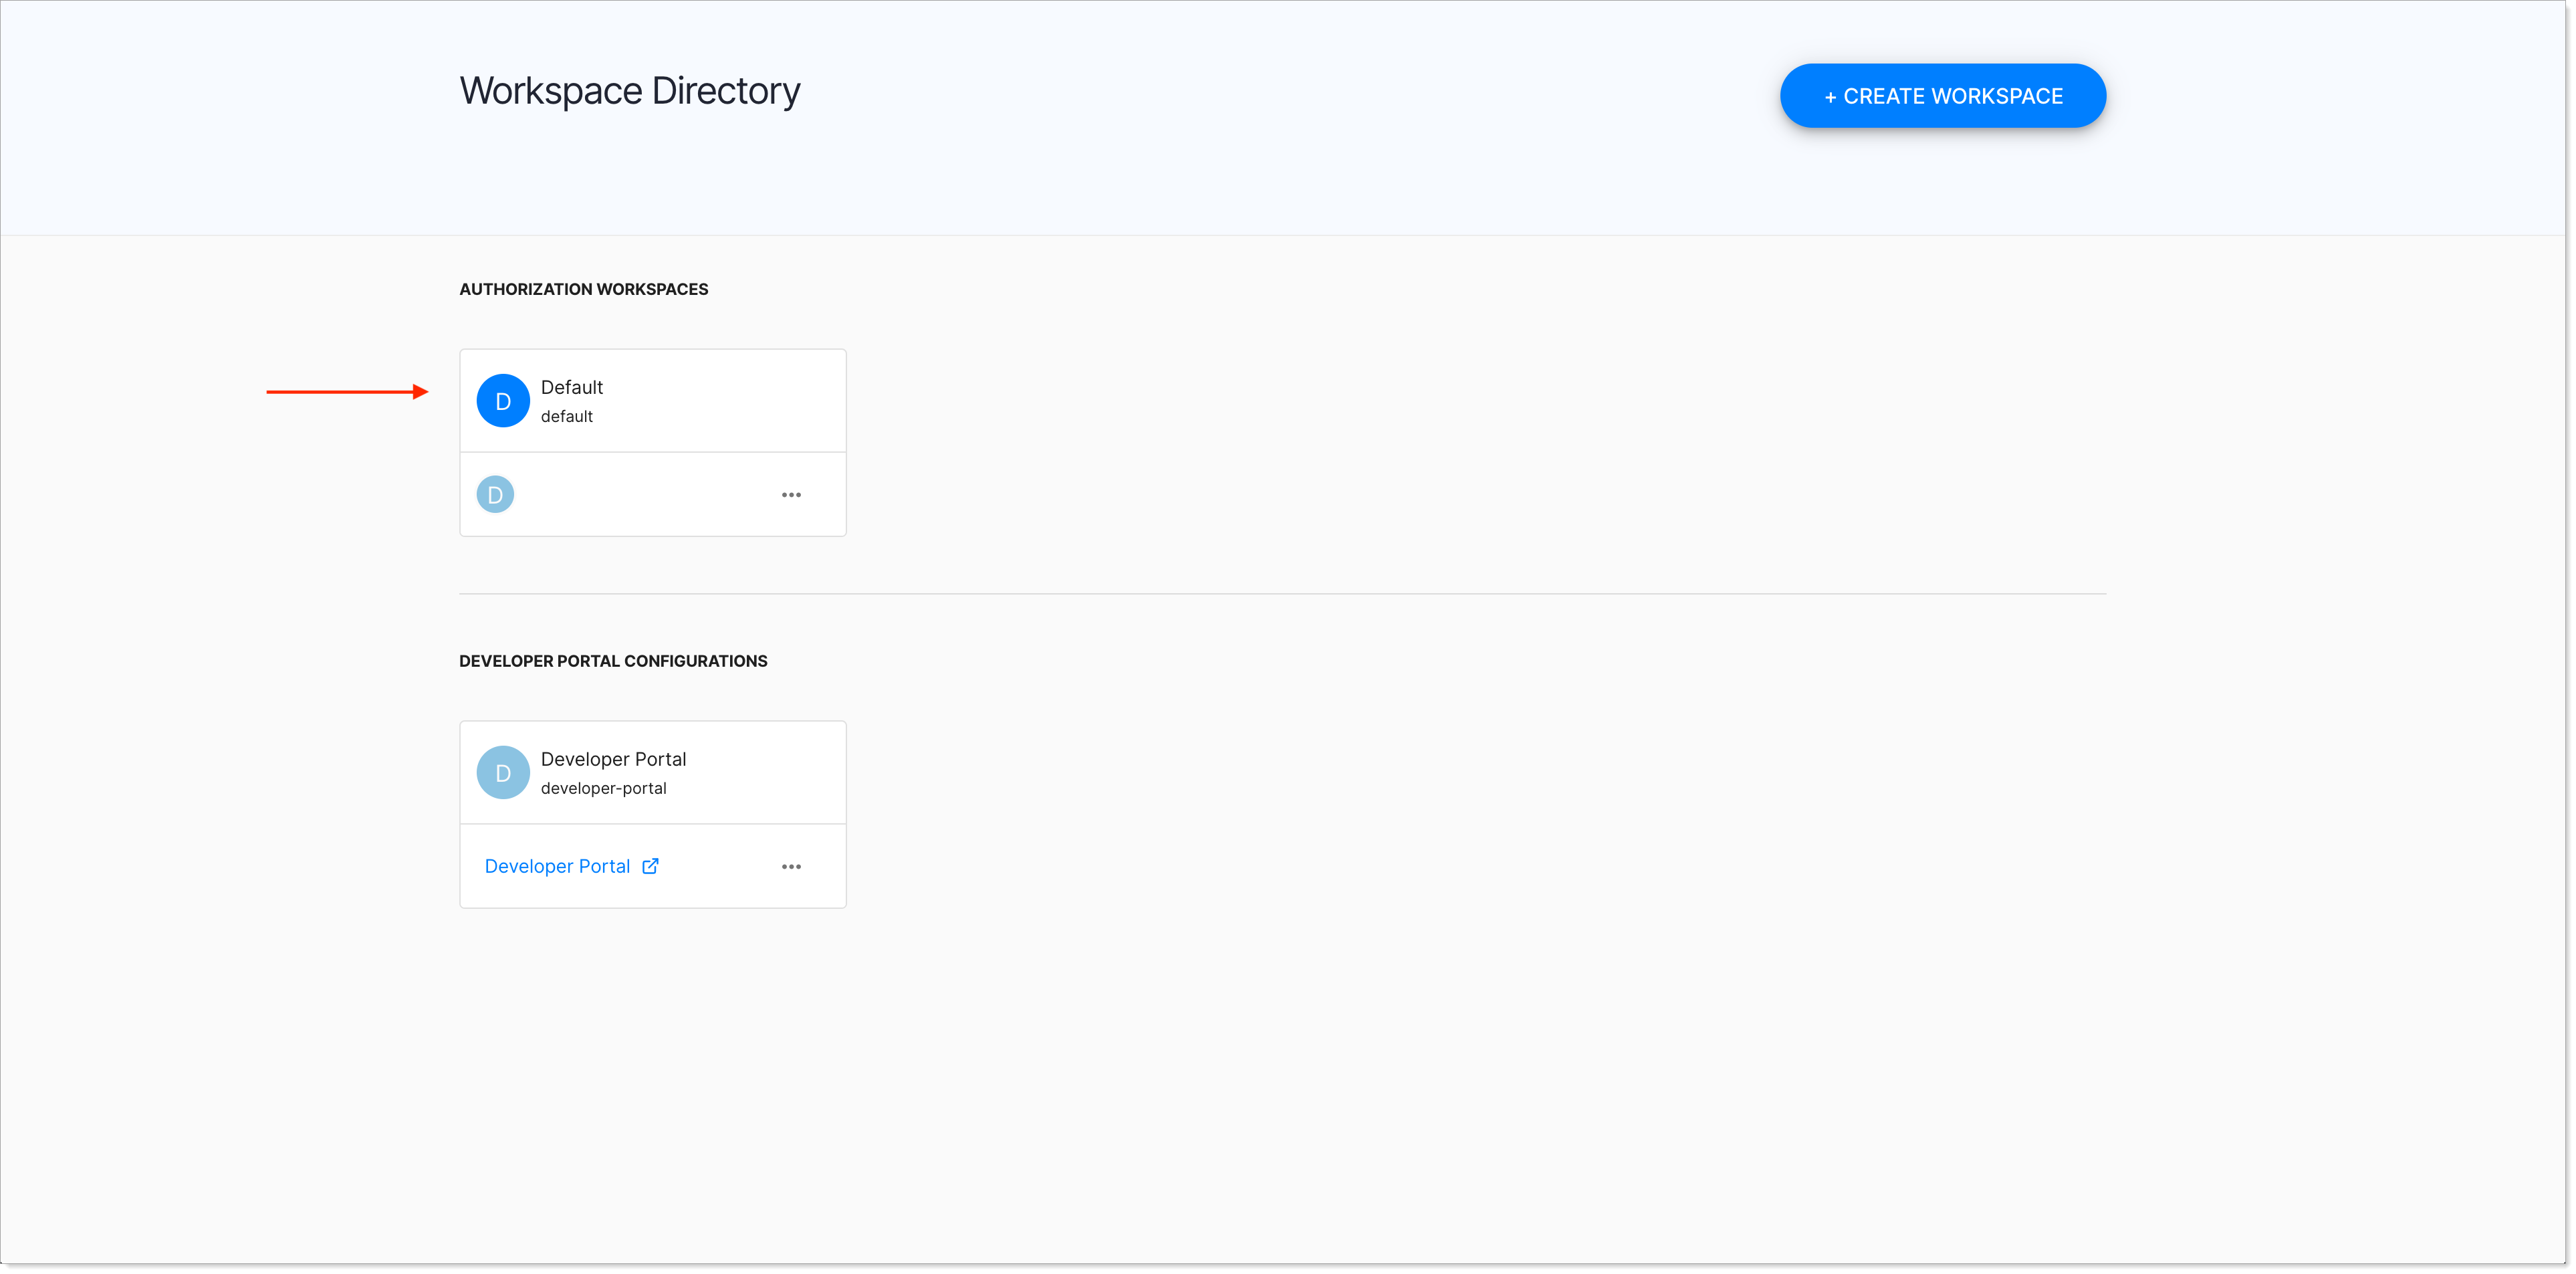
Task: Open the three-dot menu on Developer Portal card
Action: pyautogui.click(x=791, y=867)
